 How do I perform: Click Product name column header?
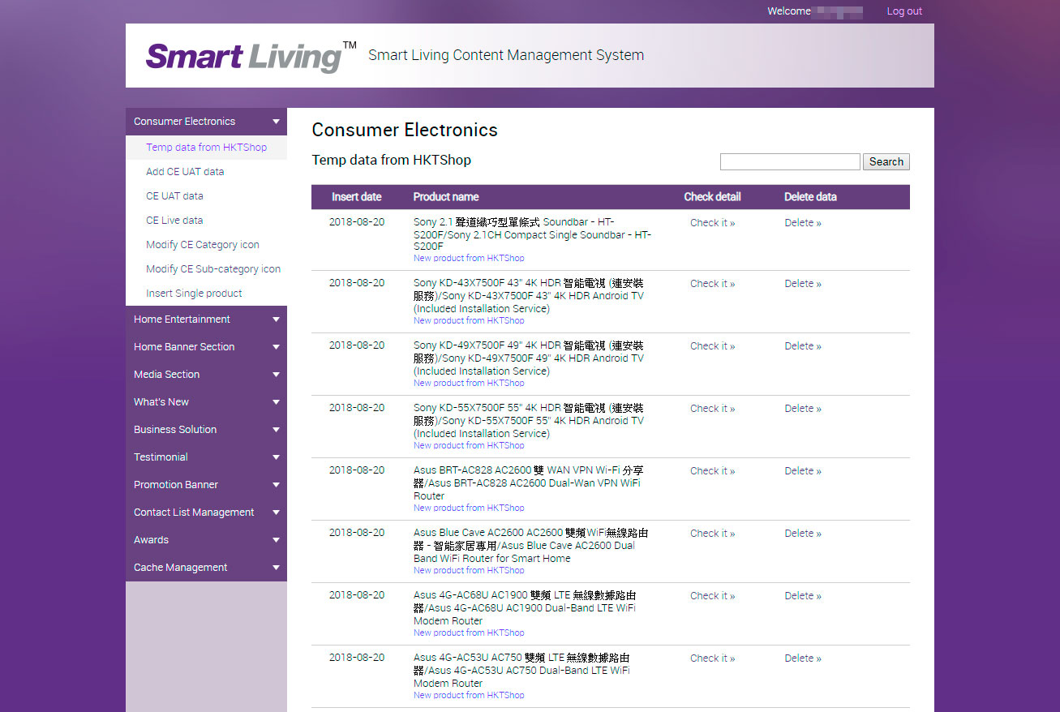click(446, 197)
